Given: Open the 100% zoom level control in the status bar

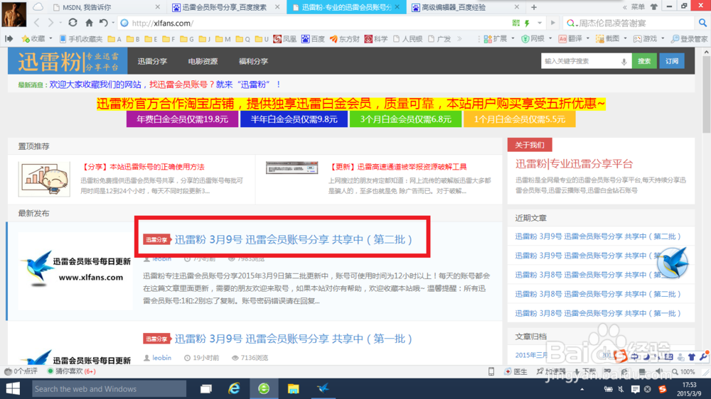Looking at the screenshot, I should coord(684,372).
